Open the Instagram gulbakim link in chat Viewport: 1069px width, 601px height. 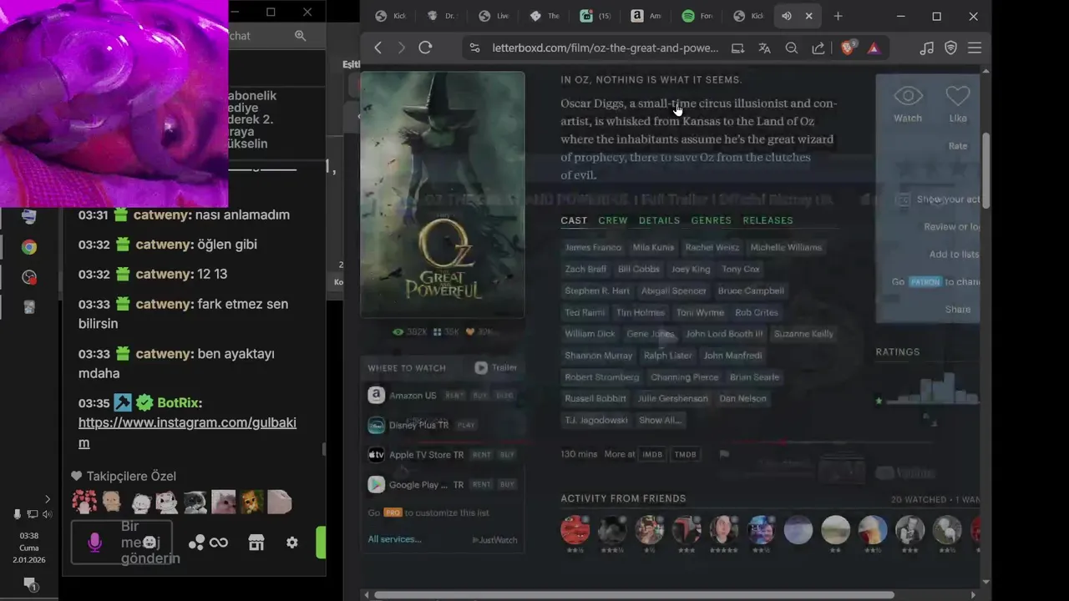(x=187, y=432)
